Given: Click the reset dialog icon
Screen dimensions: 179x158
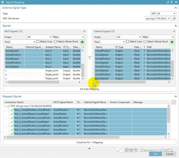Looking at the screenshot, I should [x=168, y=2].
